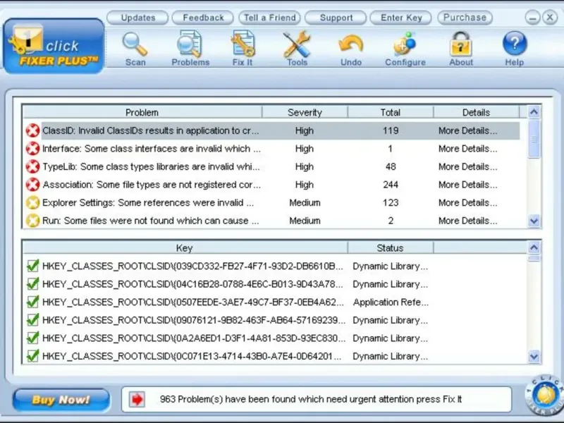Click the Purchase button
The image size is (564, 423).
[465, 18]
